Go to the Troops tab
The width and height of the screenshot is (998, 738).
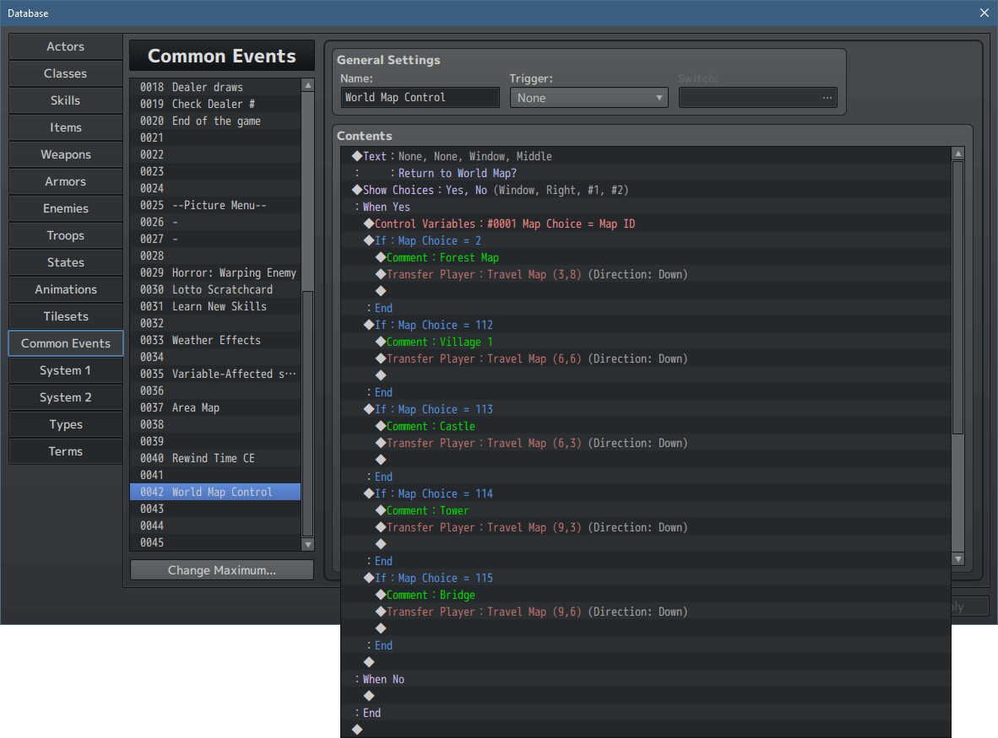[x=66, y=235]
